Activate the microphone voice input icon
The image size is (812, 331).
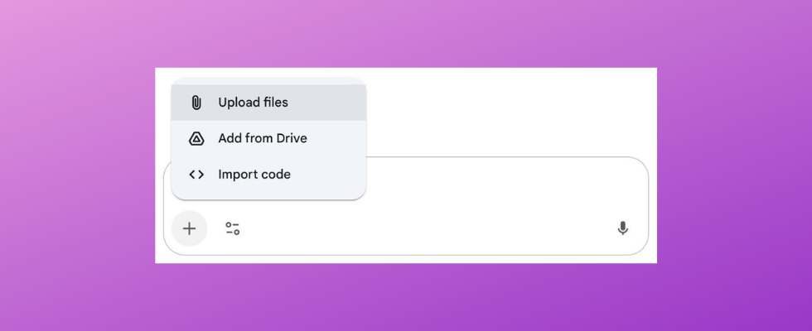[622, 228]
